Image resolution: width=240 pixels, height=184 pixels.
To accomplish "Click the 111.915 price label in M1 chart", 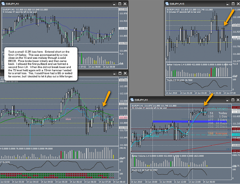I will point(123,21).
